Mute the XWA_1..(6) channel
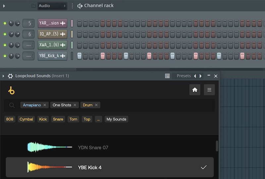 pos(5,45)
